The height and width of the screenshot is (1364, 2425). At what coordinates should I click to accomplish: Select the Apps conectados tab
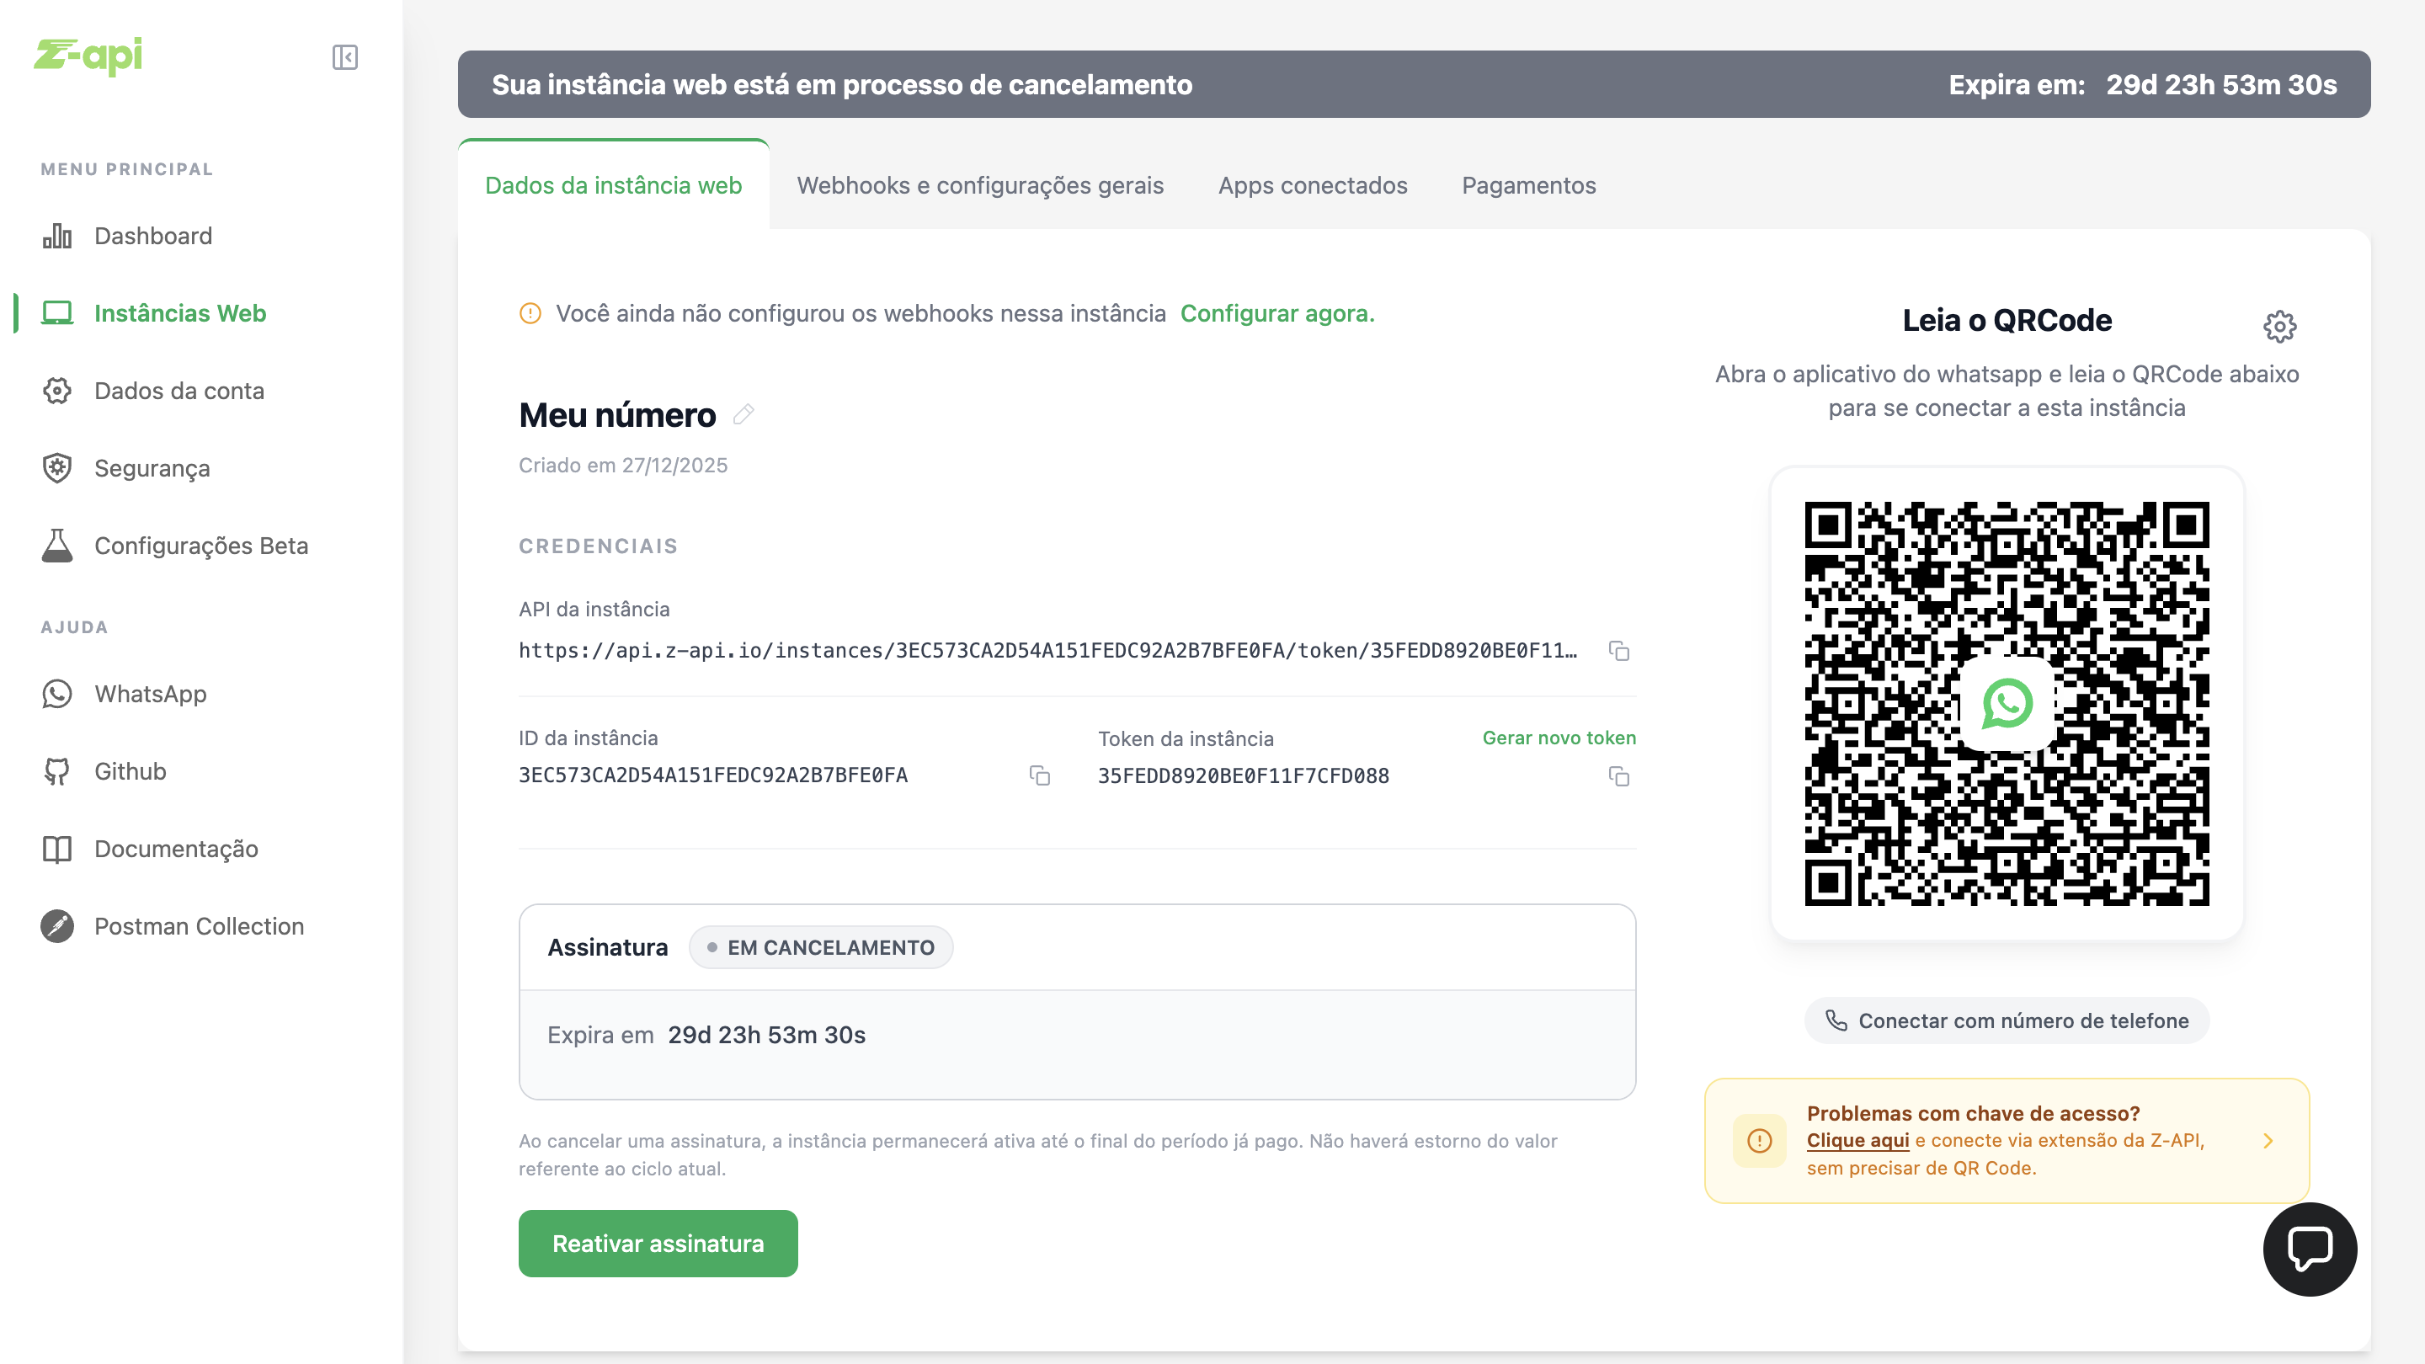[1313, 185]
